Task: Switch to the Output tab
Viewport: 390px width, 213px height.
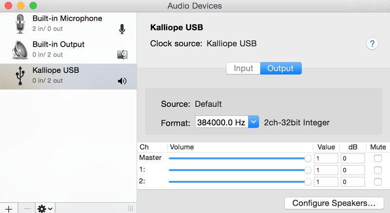Action: (x=281, y=68)
